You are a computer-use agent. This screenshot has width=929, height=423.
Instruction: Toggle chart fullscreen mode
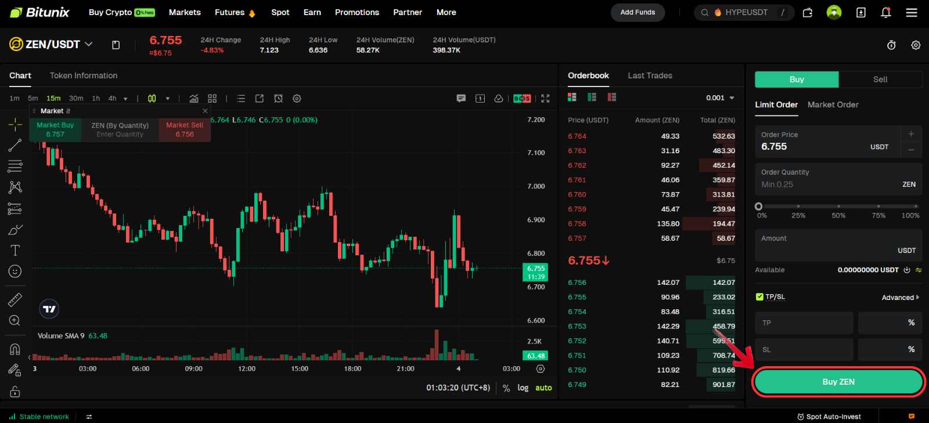545,99
